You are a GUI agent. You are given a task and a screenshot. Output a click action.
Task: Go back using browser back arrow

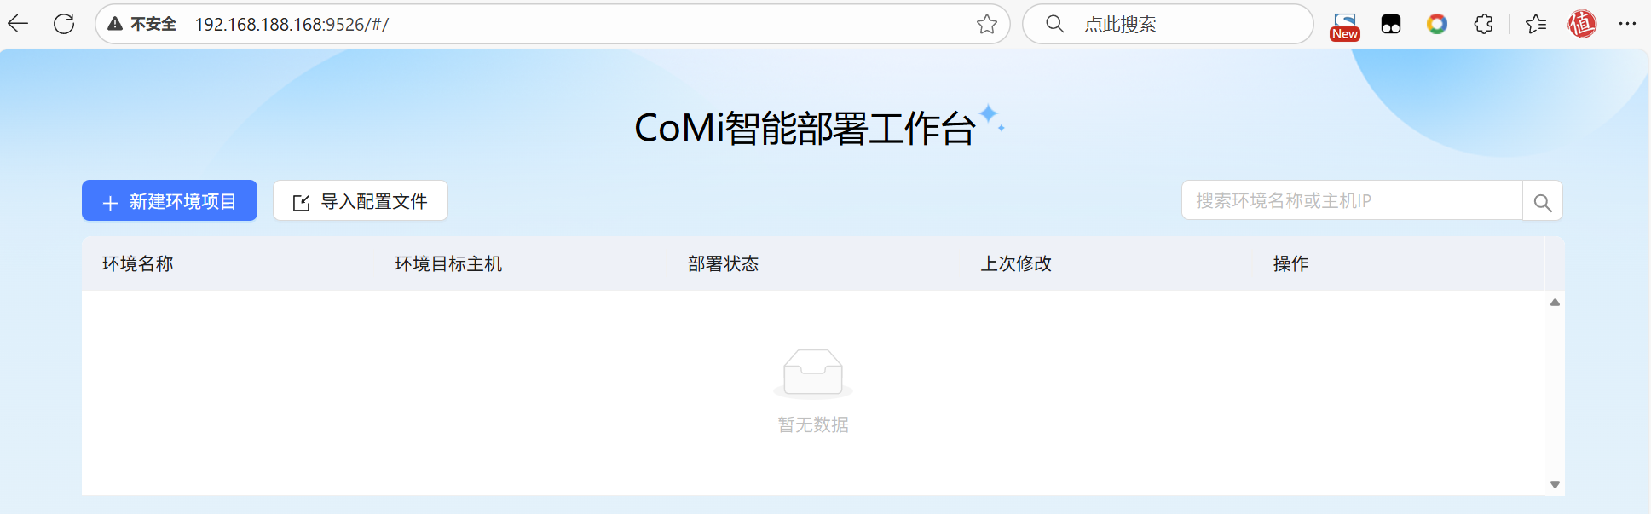tap(18, 24)
